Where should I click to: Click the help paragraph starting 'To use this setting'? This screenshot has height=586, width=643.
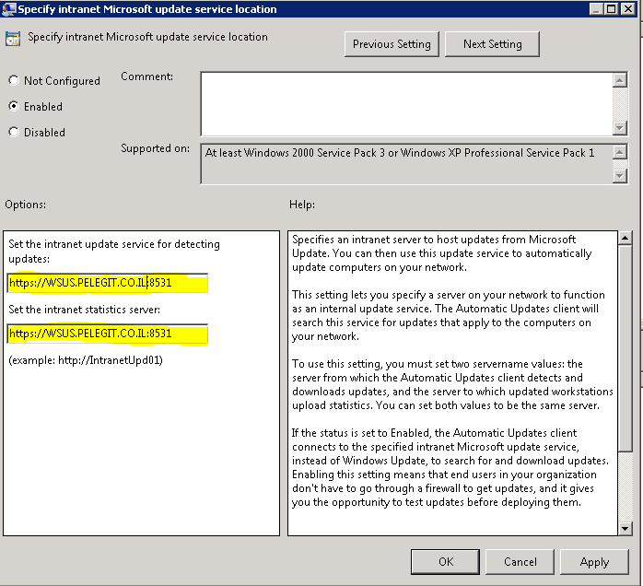[452, 384]
